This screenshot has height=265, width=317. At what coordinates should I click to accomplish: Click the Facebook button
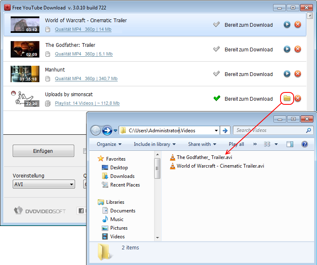point(81,211)
